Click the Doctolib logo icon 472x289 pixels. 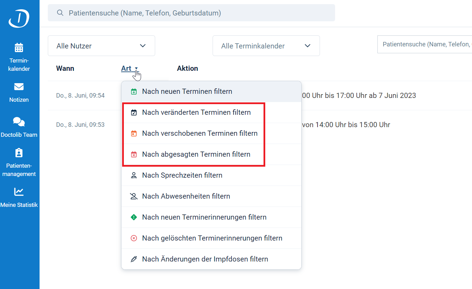click(x=19, y=18)
